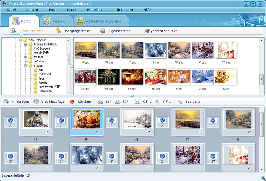
Task: Select the Halloween folder in tree
Action: [x=45, y=91]
